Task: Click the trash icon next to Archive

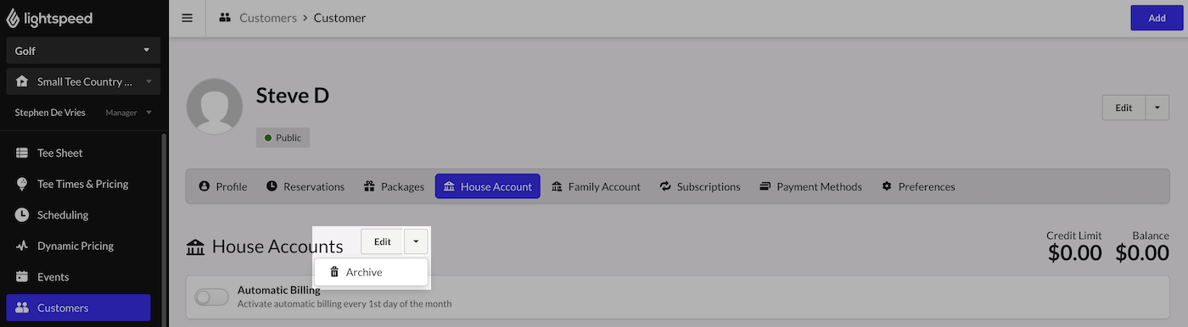Action: [x=334, y=272]
